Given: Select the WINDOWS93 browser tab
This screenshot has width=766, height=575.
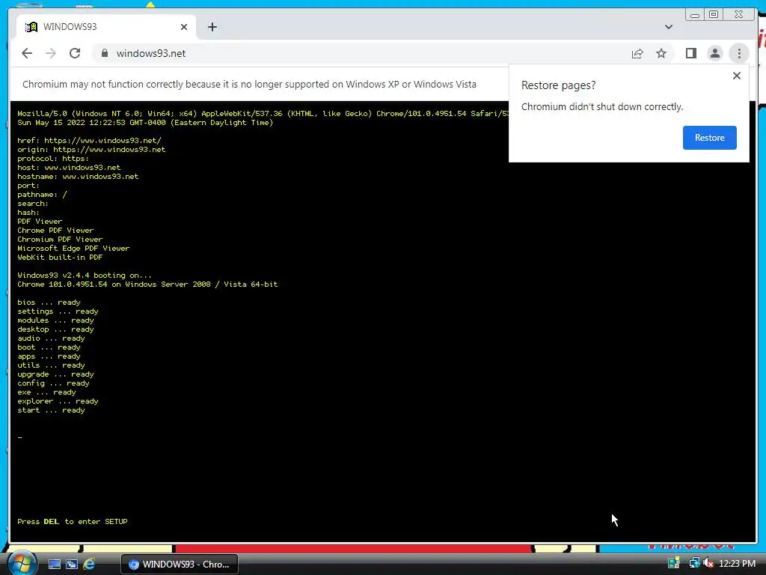Looking at the screenshot, I should click(x=106, y=27).
